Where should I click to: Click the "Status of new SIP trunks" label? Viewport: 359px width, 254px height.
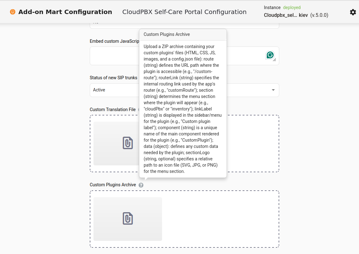click(113, 78)
